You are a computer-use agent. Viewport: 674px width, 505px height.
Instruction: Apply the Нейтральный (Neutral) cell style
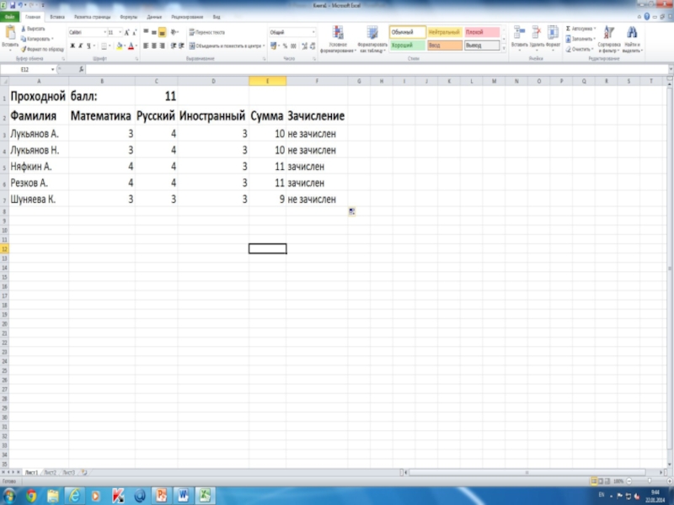click(x=445, y=32)
